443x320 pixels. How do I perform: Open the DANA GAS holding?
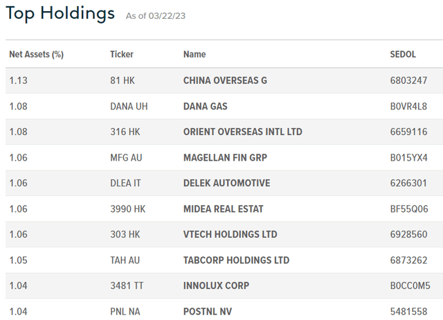click(206, 106)
